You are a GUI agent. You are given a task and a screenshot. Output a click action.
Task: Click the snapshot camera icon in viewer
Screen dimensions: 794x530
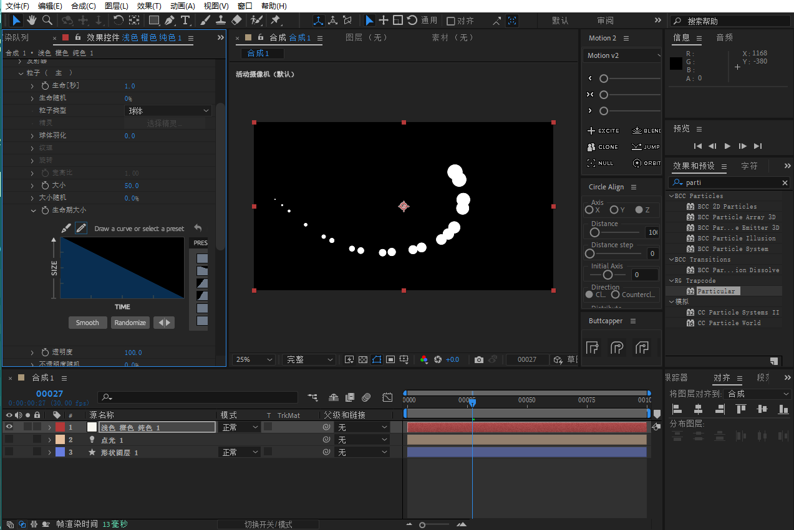[478, 360]
